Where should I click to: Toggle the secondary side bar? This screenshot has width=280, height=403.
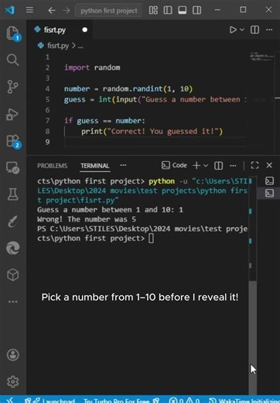(x=196, y=10)
